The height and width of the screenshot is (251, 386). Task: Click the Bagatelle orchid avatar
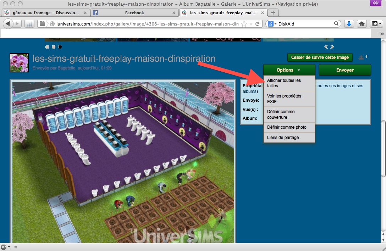[x=19, y=63]
